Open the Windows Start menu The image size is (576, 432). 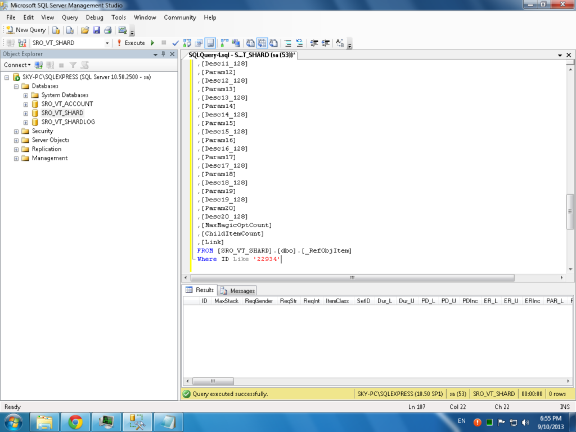pyautogui.click(x=13, y=422)
